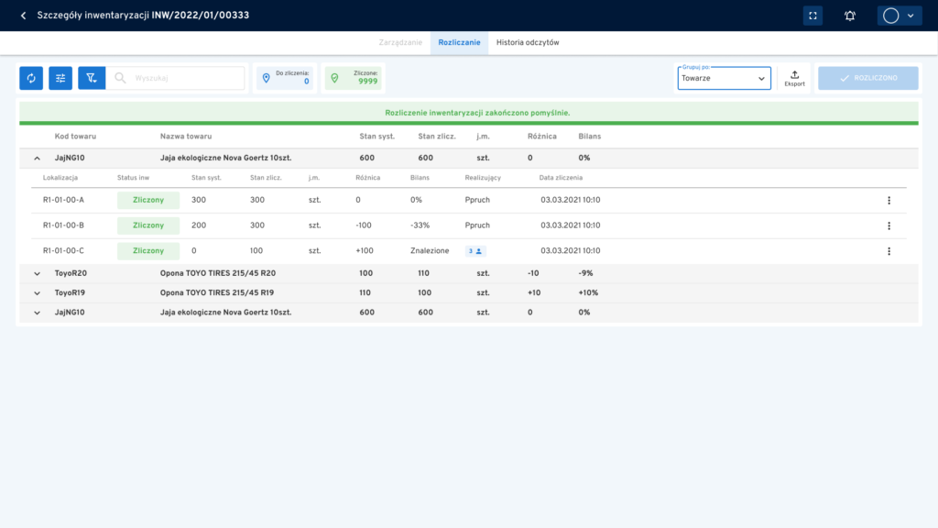Expand the ToyoR20 product row
This screenshot has width=938, height=528.
click(x=38, y=273)
